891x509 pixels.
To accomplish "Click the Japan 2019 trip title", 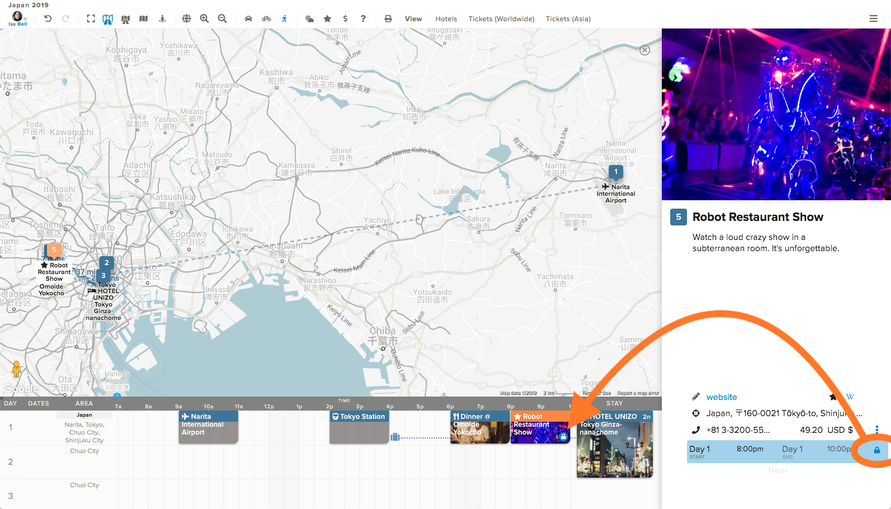I will [x=29, y=5].
